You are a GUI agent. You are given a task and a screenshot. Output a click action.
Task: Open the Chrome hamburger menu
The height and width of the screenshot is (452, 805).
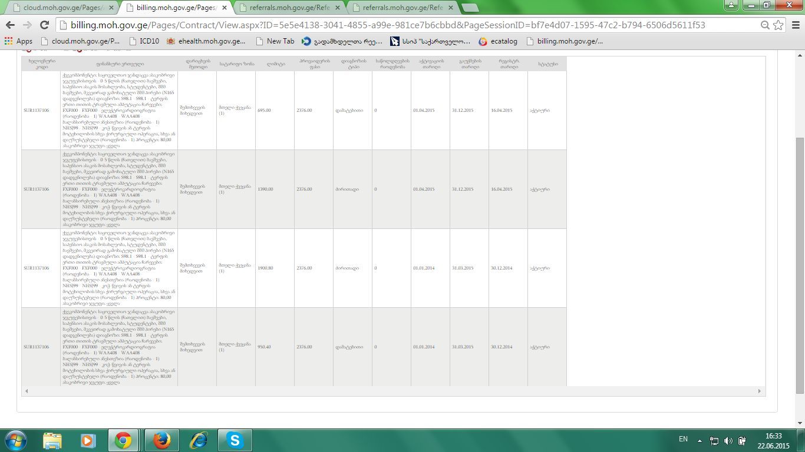click(x=794, y=25)
